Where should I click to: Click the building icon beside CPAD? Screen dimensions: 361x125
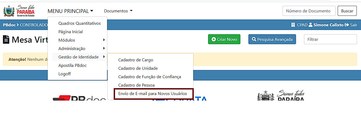pos(293,25)
